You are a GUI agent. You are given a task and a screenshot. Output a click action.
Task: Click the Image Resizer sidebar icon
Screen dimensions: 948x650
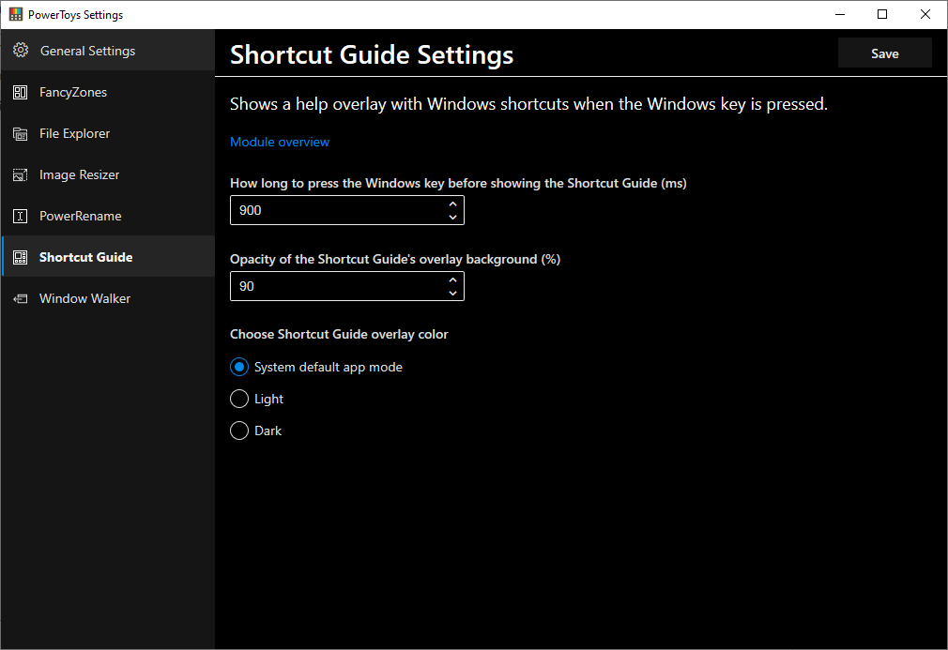click(21, 174)
